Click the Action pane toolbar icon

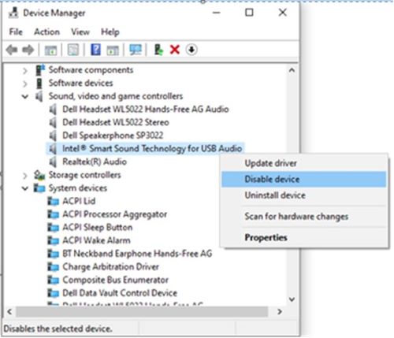pyautogui.click(x=113, y=50)
